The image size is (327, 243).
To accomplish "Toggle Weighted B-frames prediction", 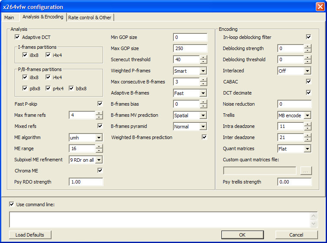I will pos(204,137).
